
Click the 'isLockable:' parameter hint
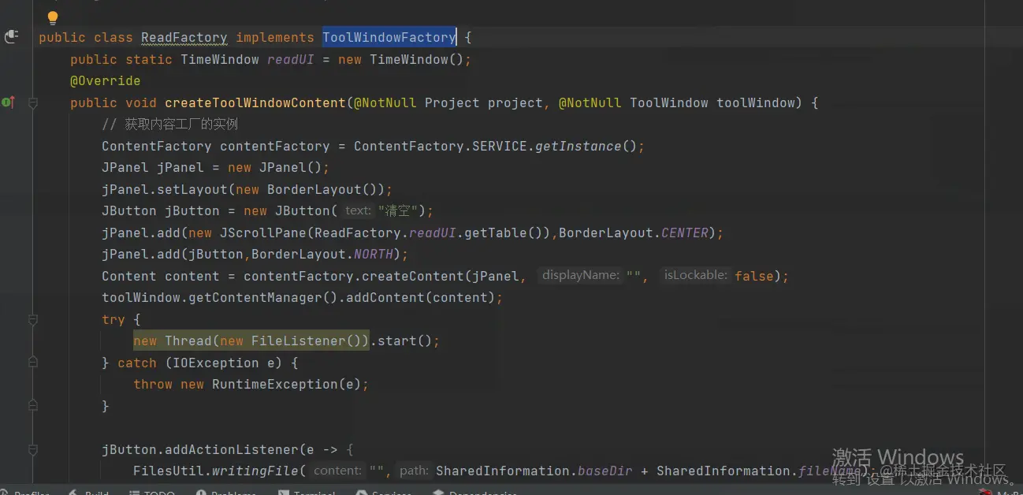click(x=695, y=275)
